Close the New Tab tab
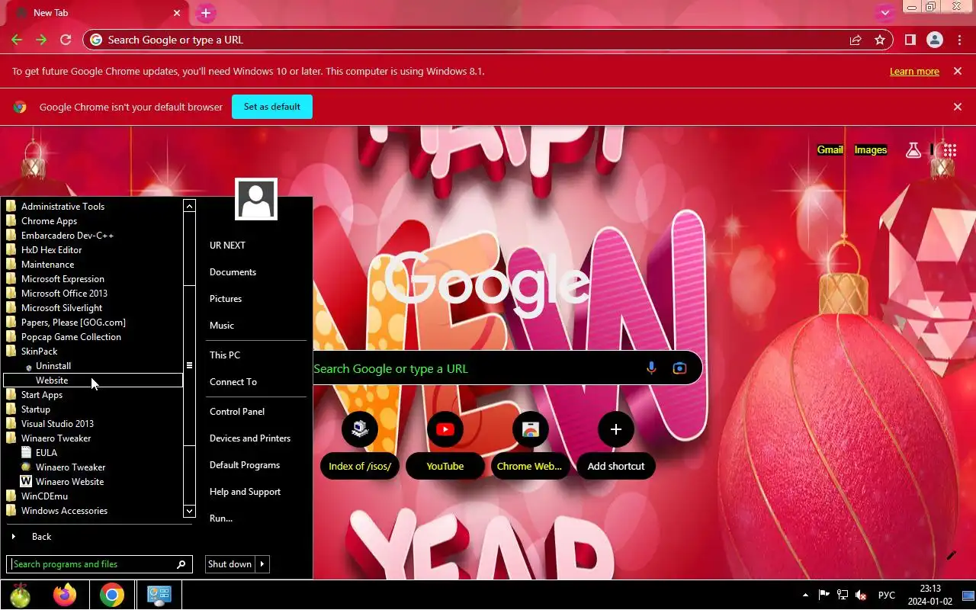This screenshot has height=610, width=976. (177, 13)
